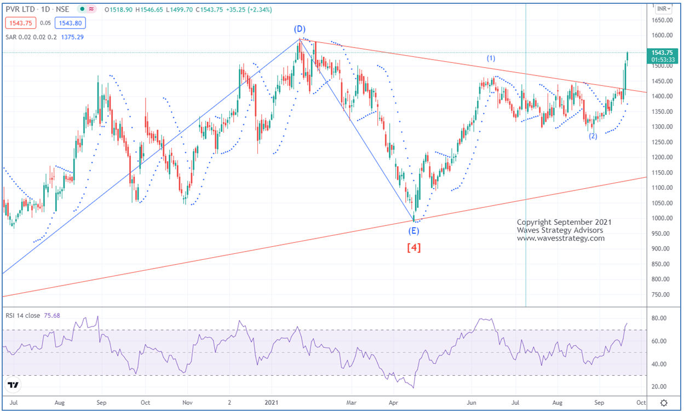Viewport: 684px width, 413px height.
Task: Select the (1) wave label
Action: (491, 58)
